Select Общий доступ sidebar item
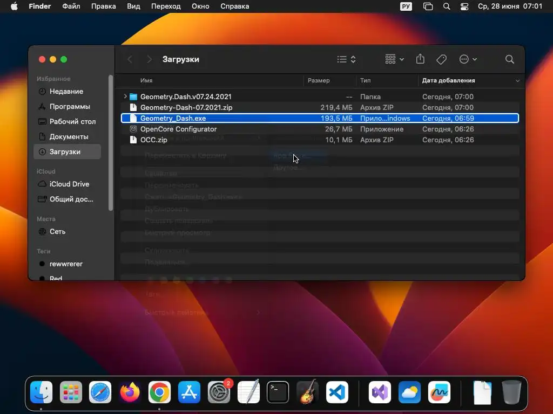 click(67, 199)
